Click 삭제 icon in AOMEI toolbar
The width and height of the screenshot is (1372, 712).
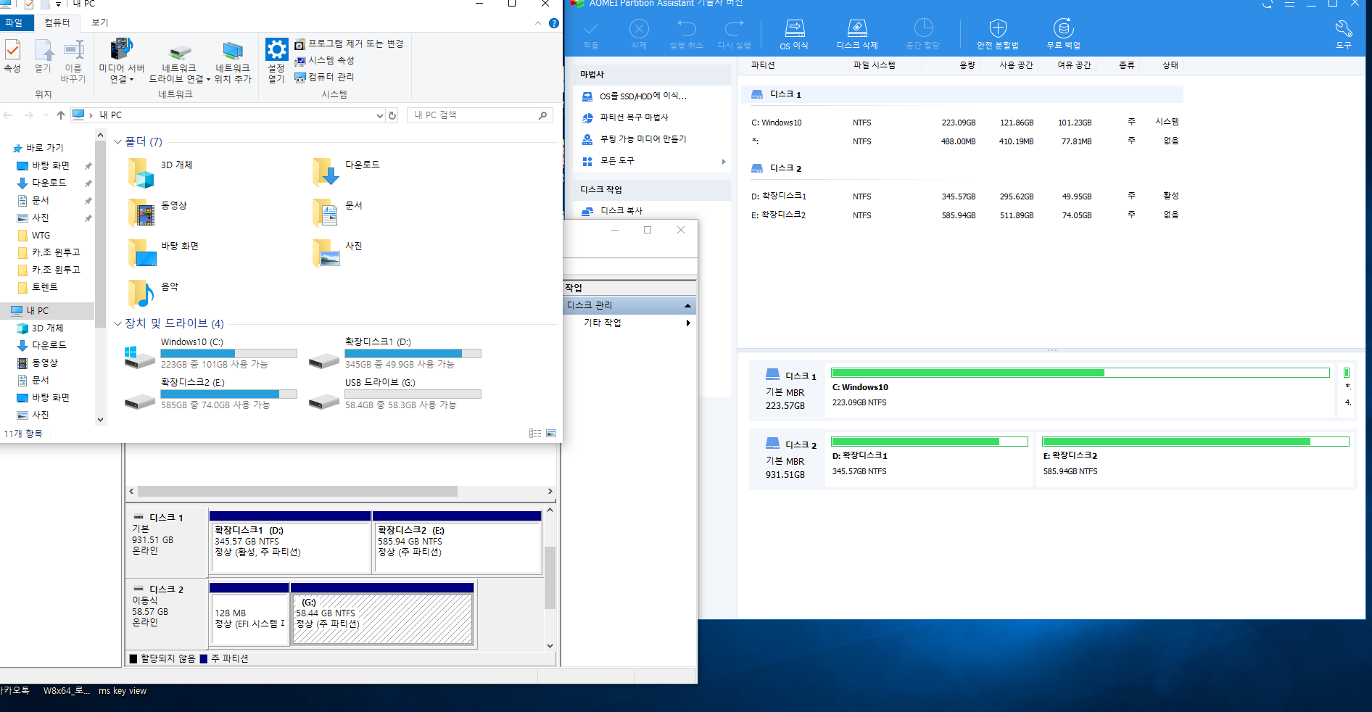[x=638, y=34]
